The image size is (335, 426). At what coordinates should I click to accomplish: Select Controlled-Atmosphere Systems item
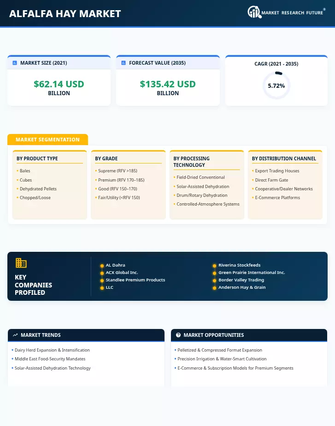208,204
